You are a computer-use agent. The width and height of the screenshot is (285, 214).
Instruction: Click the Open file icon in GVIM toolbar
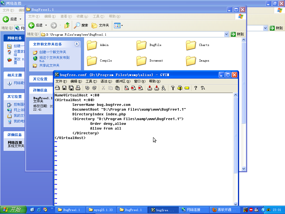tap(57, 88)
